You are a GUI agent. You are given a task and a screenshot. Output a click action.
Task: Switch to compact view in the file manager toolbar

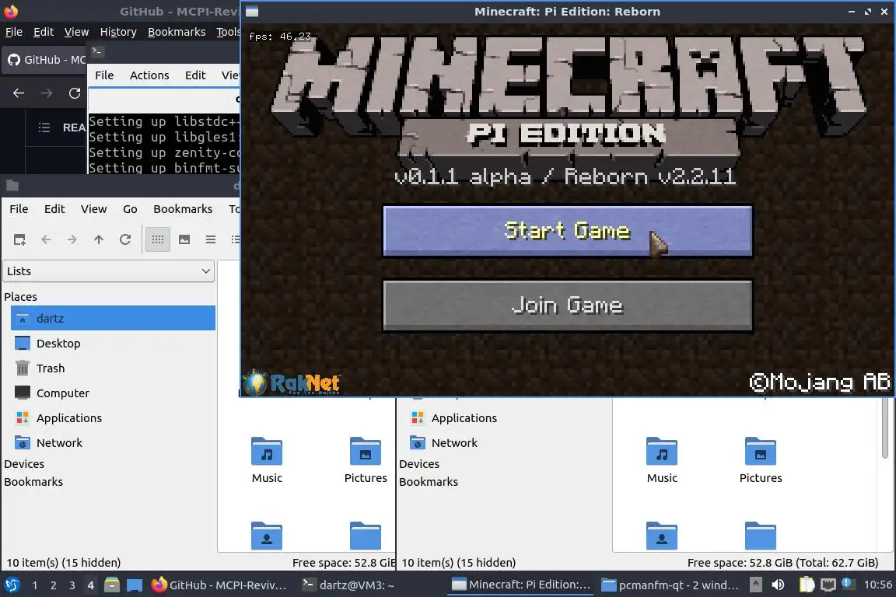point(211,239)
